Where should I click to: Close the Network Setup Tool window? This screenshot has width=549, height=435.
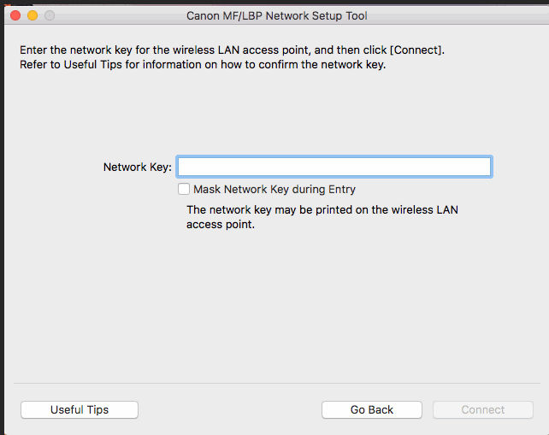[x=16, y=15]
